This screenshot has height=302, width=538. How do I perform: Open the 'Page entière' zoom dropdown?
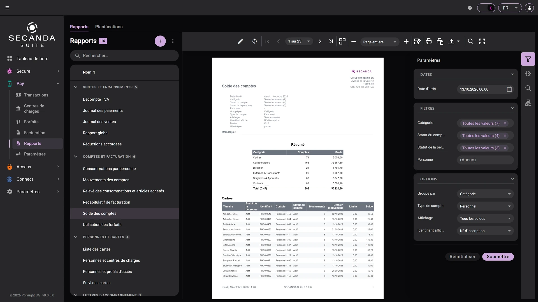point(380,42)
